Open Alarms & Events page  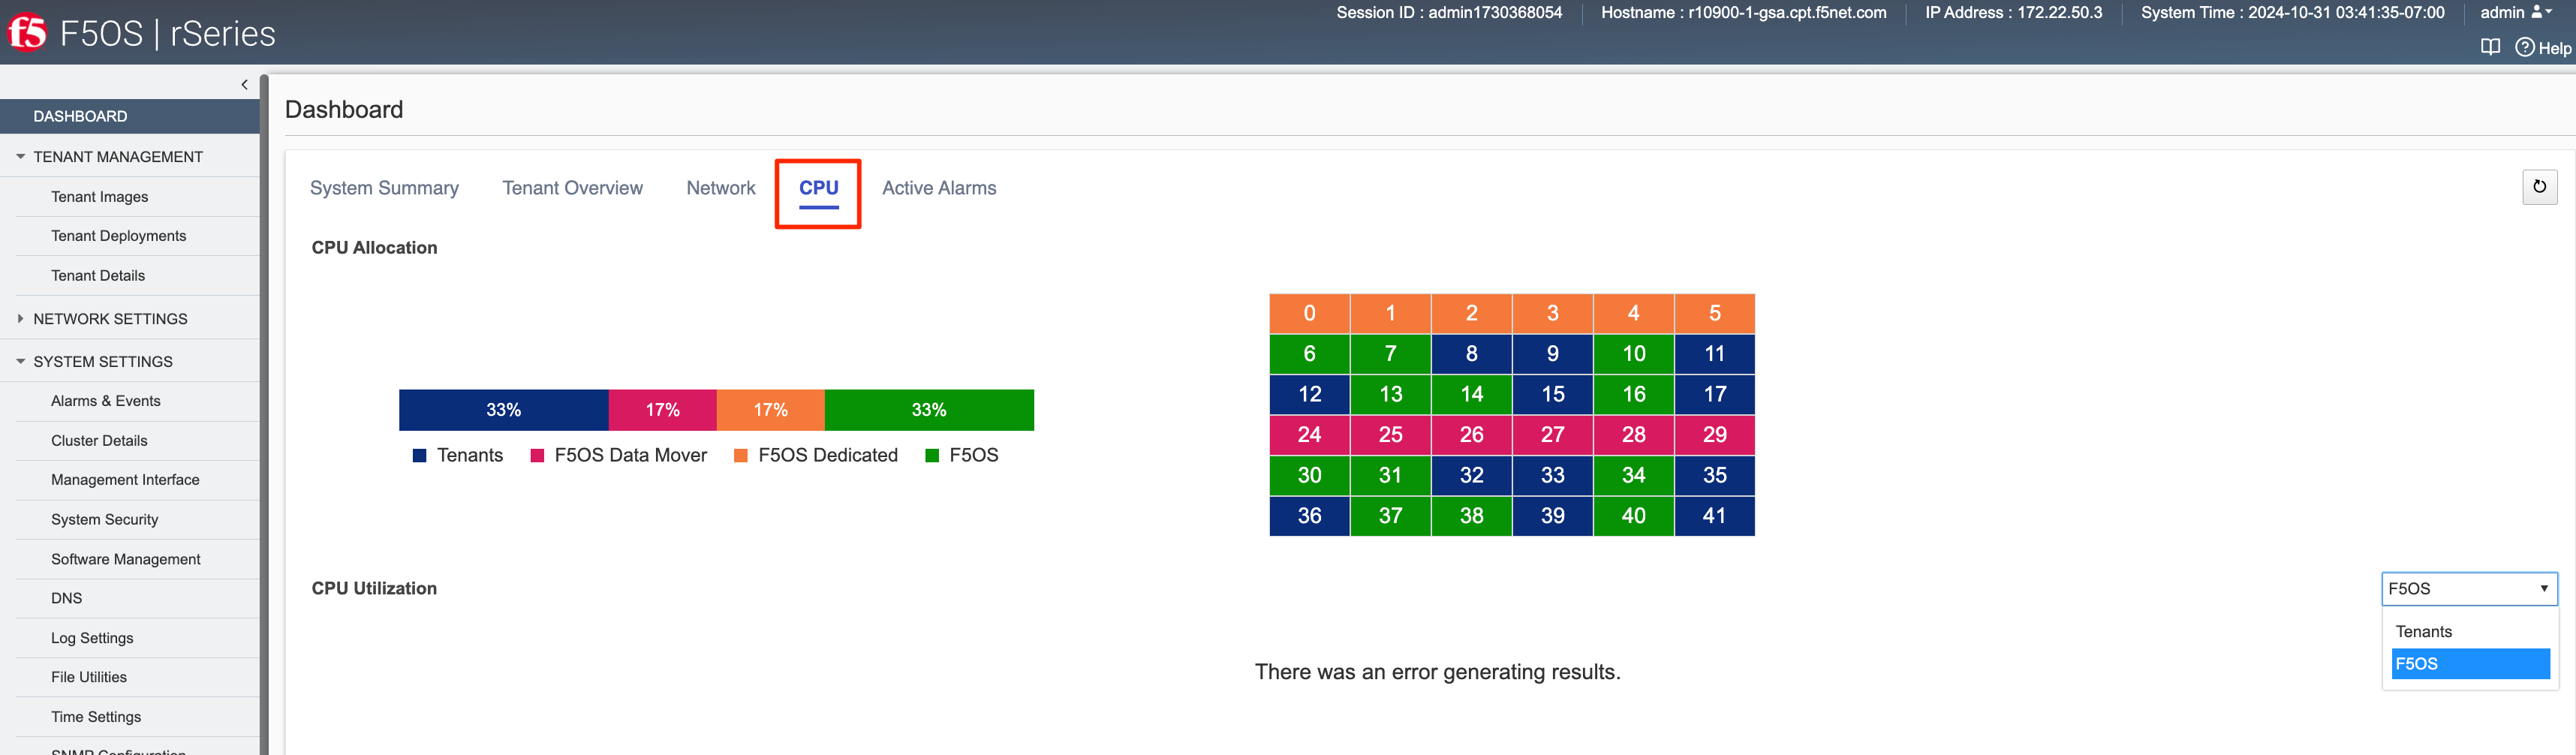click(x=105, y=401)
